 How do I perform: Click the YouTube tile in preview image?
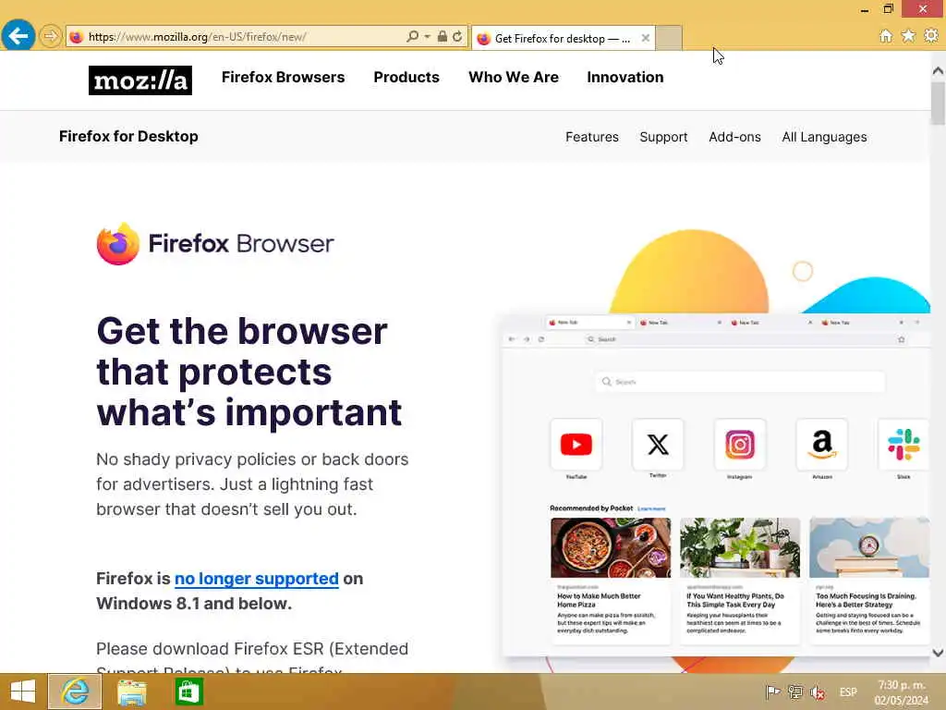pyautogui.click(x=576, y=445)
